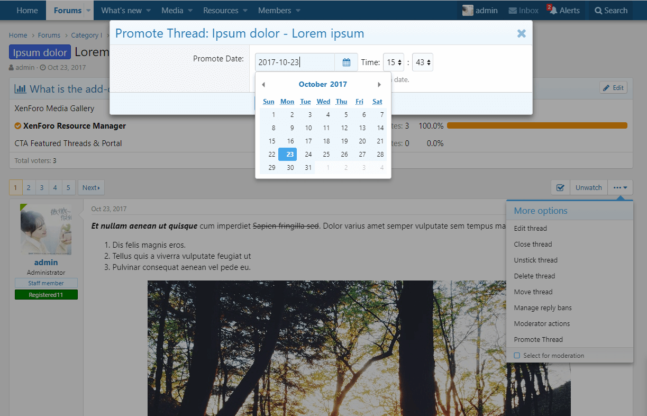Pick October 31 in the calendar
Image resolution: width=647 pixels, height=416 pixels.
point(306,168)
